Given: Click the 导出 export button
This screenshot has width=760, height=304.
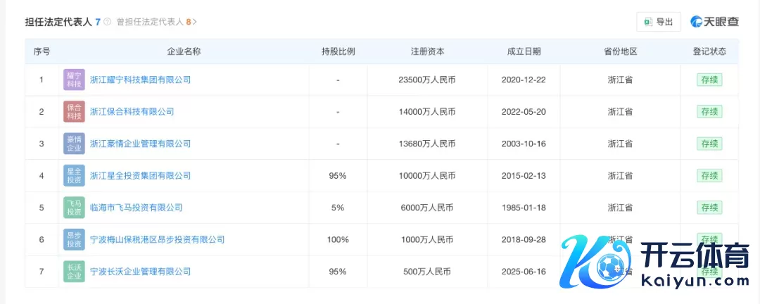Looking at the screenshot, I should point(659,22).
